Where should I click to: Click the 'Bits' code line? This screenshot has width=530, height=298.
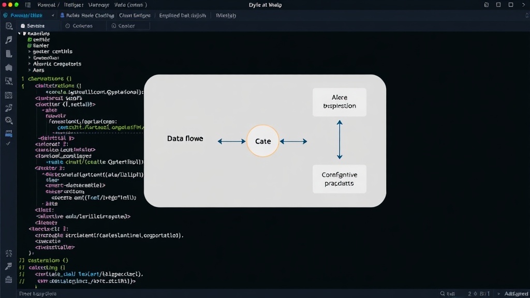coord(51,204)
